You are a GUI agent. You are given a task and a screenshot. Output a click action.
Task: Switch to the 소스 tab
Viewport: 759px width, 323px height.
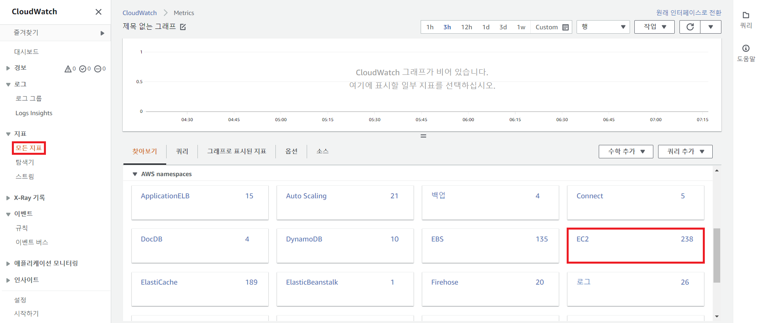coord(323,152)
